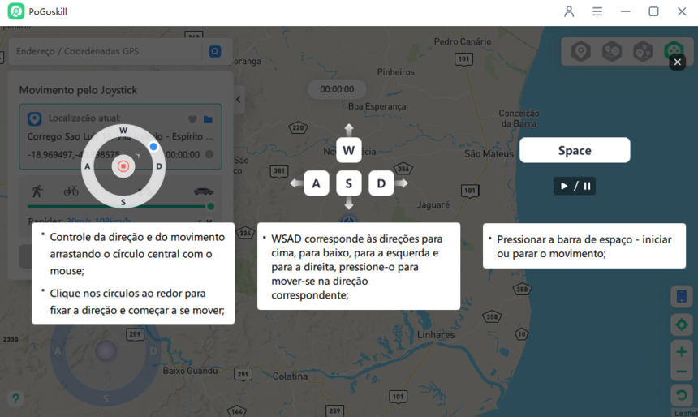Click the reset location refresh icon
Image resolution: width=698 pixels, height=417 pixels.
tap(682, 396)
